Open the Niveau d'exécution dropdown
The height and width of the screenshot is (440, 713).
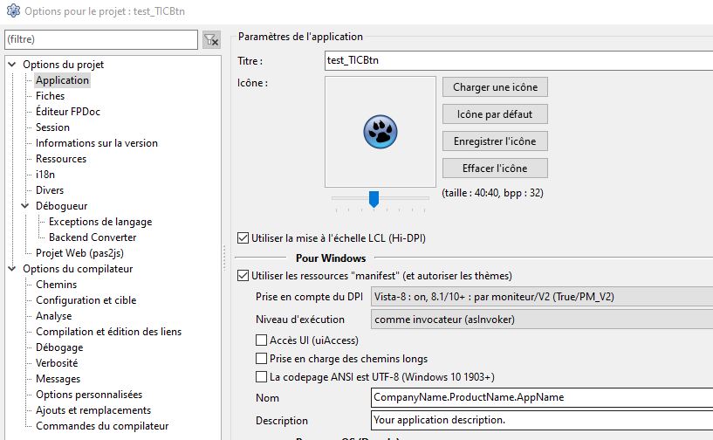tap(541, 320)
